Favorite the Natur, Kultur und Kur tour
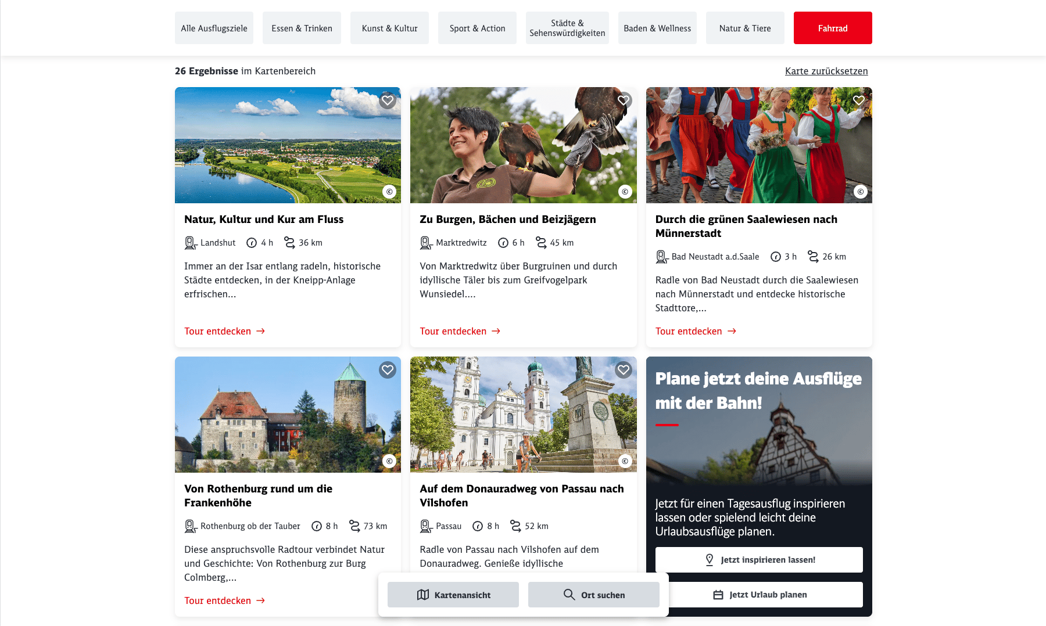Image resolution: width=1046 pixels, height=626 pixels. (388, 100)
